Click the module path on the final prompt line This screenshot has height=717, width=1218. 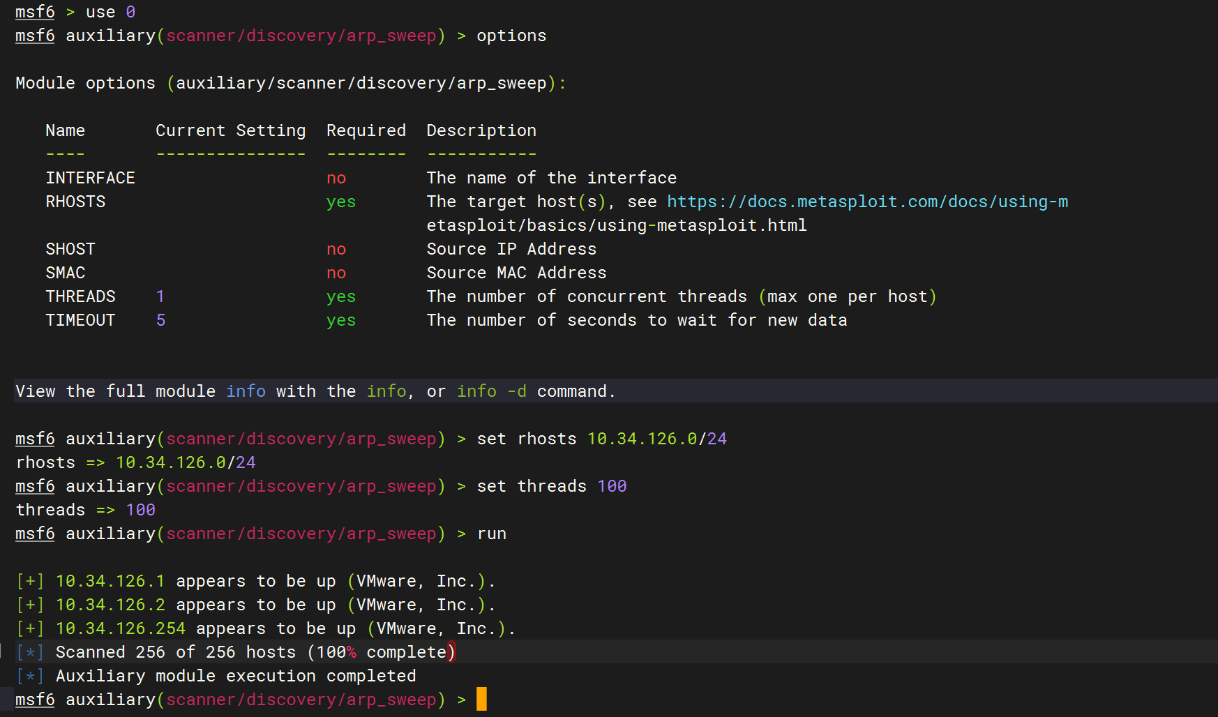[301, 700]
